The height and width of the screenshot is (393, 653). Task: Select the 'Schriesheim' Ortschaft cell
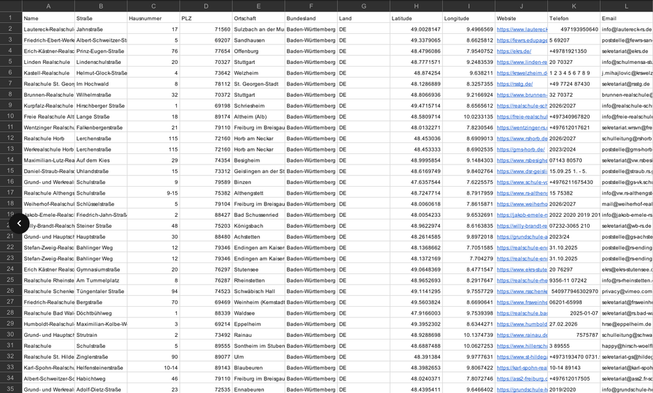tap(259, 106)
